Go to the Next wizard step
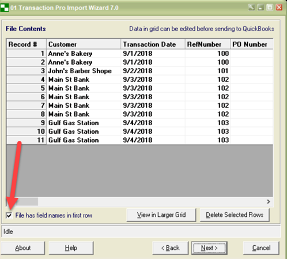 click(x=209, y=248)
